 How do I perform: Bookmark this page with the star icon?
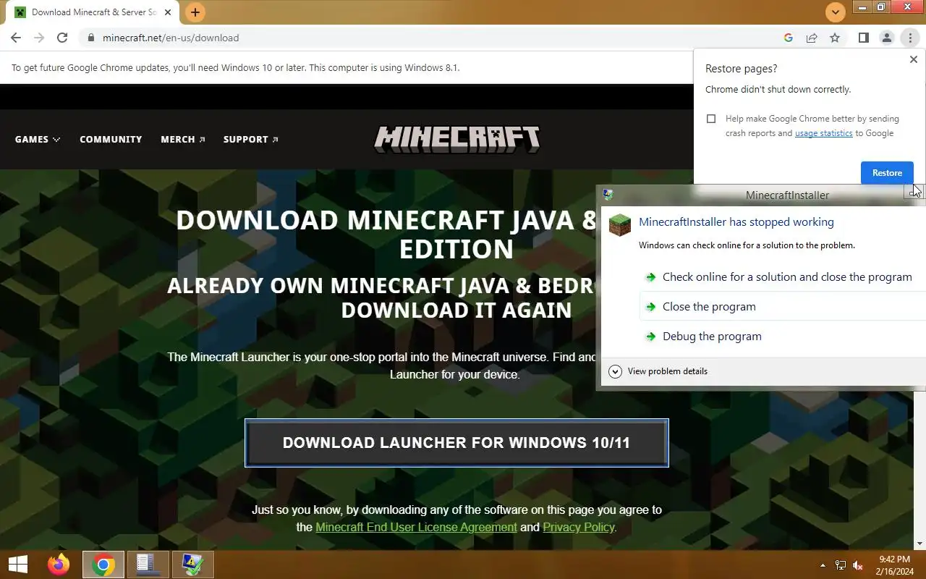(x=835, y=38)
